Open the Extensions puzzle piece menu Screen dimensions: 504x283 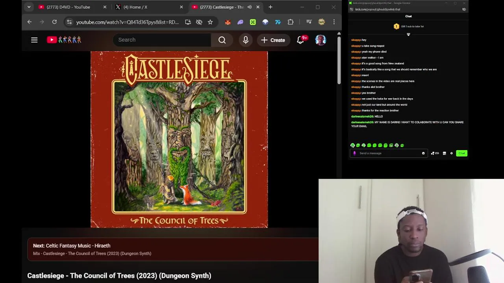291,22
